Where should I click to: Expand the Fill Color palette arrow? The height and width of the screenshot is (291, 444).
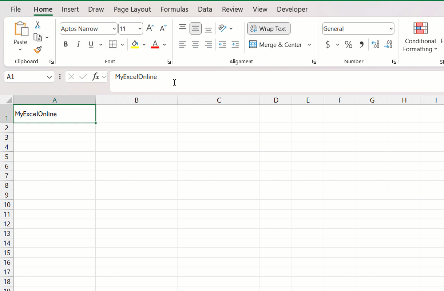[x=144, y=45]
